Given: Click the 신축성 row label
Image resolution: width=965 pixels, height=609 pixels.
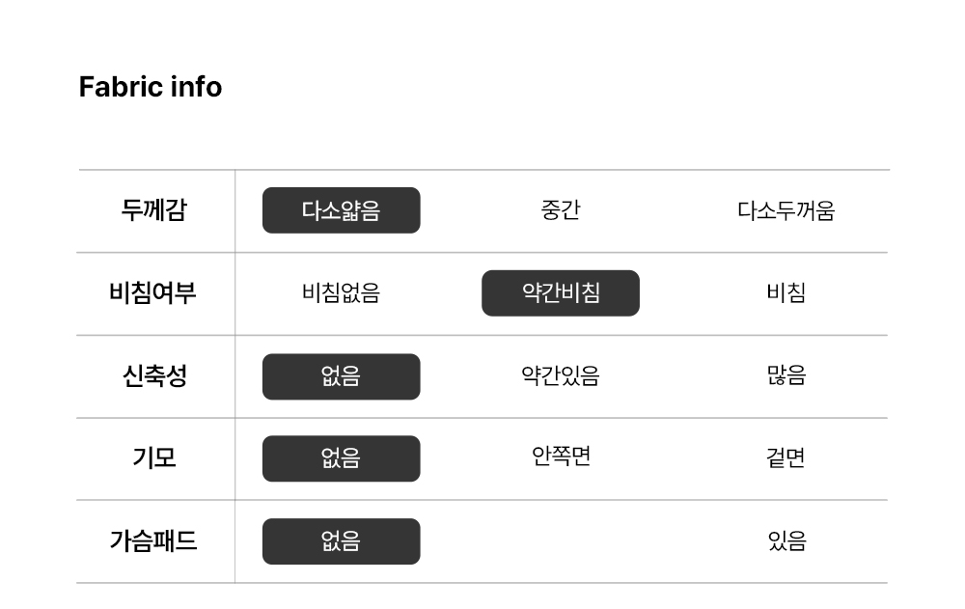Looking at the screenshot, I should pyautogui.click(x=154, y=376).
